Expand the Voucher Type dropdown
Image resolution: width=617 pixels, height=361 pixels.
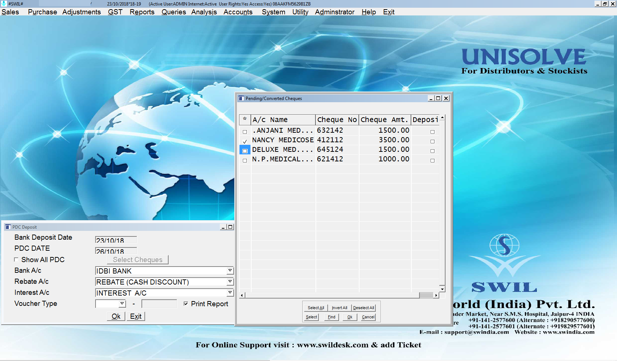coord(122,304)
